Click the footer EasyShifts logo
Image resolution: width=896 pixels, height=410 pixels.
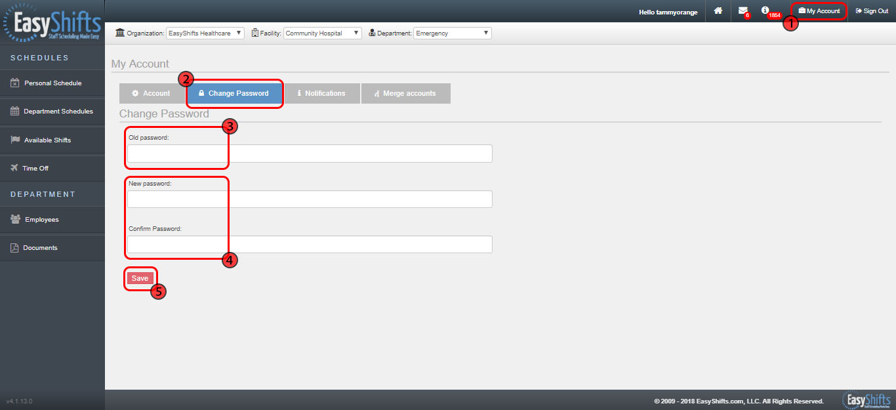[866, 400]
